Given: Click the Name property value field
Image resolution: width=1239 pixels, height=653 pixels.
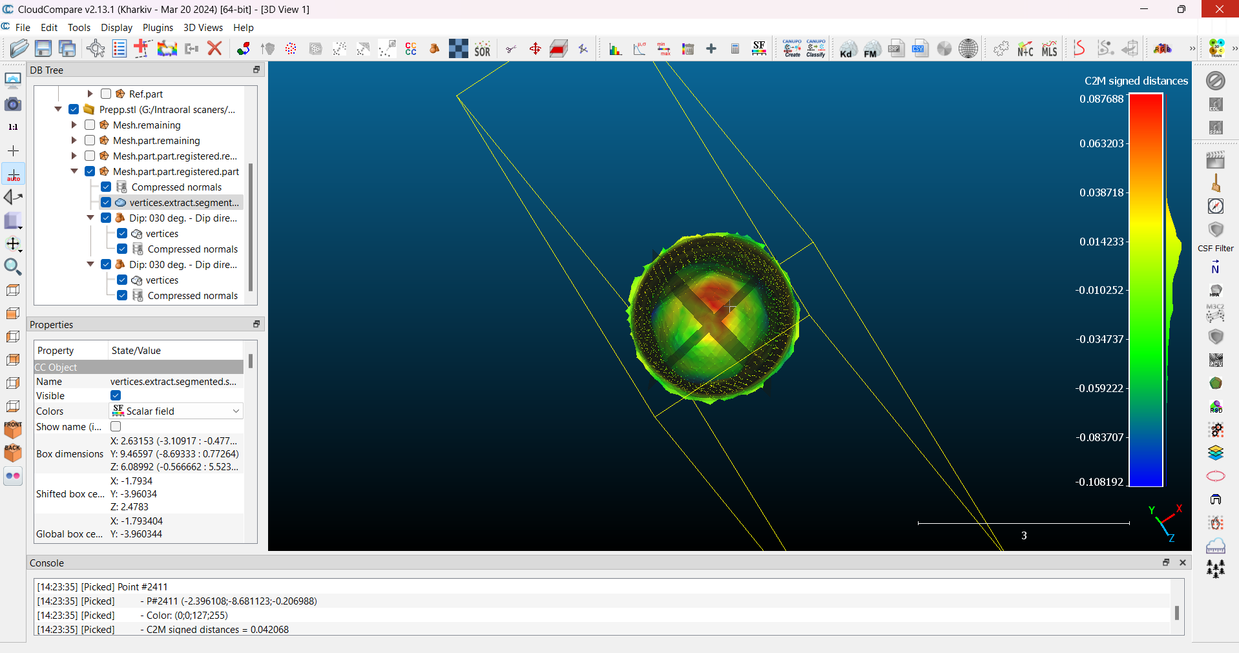Looking at the screenshot, I should [x=173, y=381].
